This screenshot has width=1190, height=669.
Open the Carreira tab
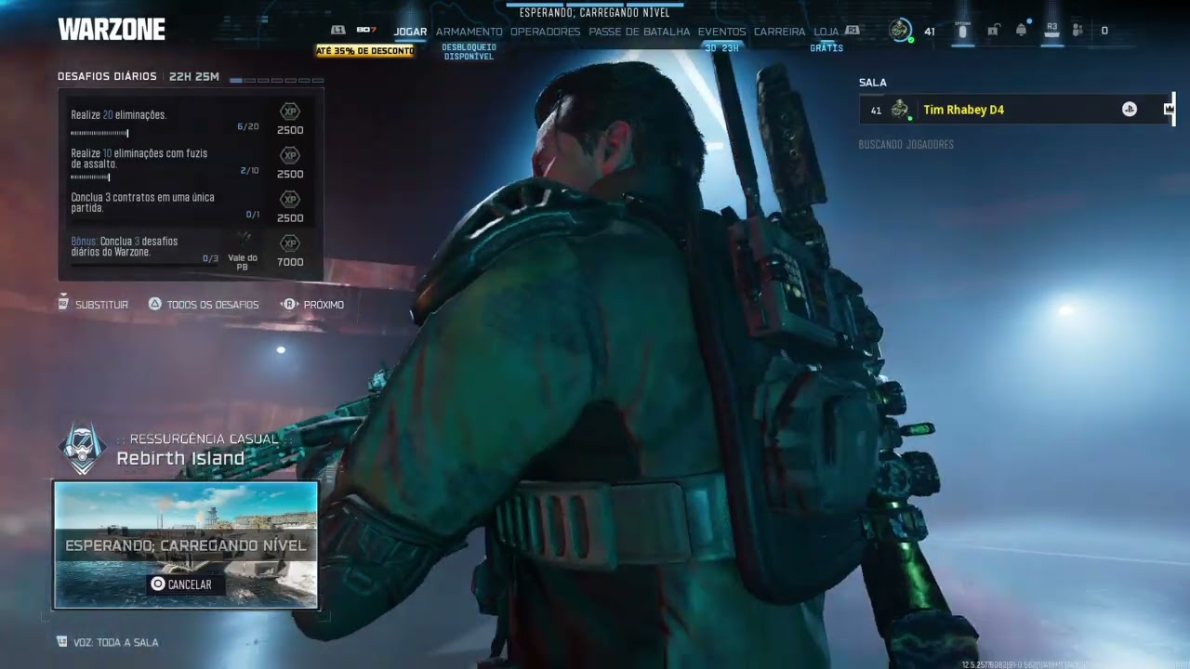click(x=779, y=32)
